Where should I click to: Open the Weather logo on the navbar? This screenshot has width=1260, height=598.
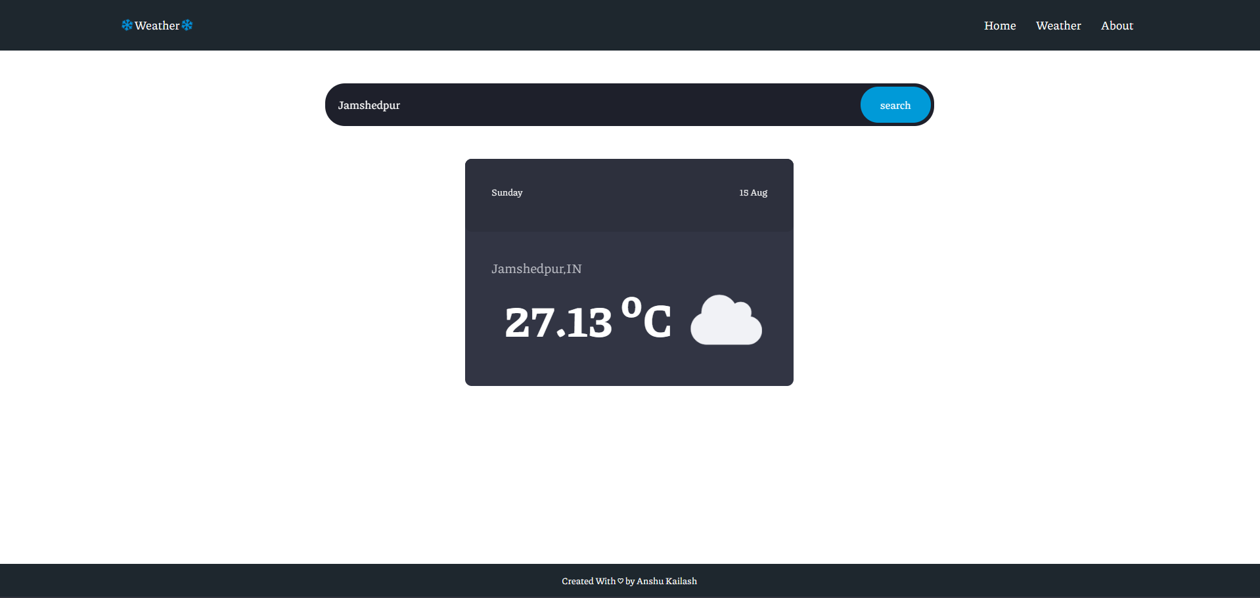(156, 25)
